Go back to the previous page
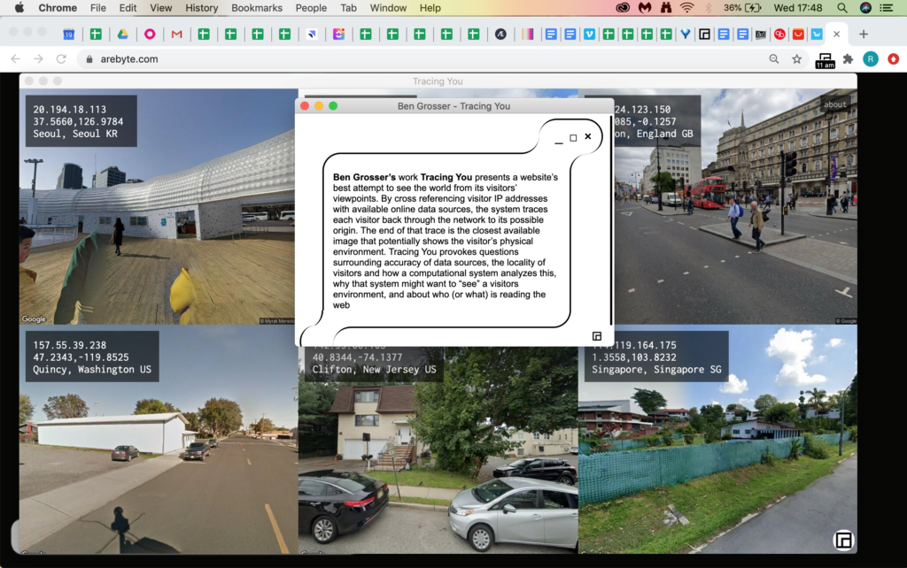Screen dimensions: 907x568 pos(16,59)
